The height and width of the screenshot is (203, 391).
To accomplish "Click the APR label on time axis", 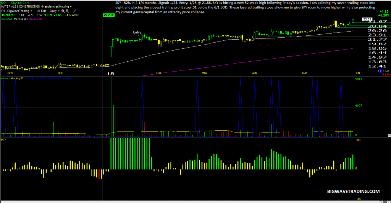I will pos(255,73).
